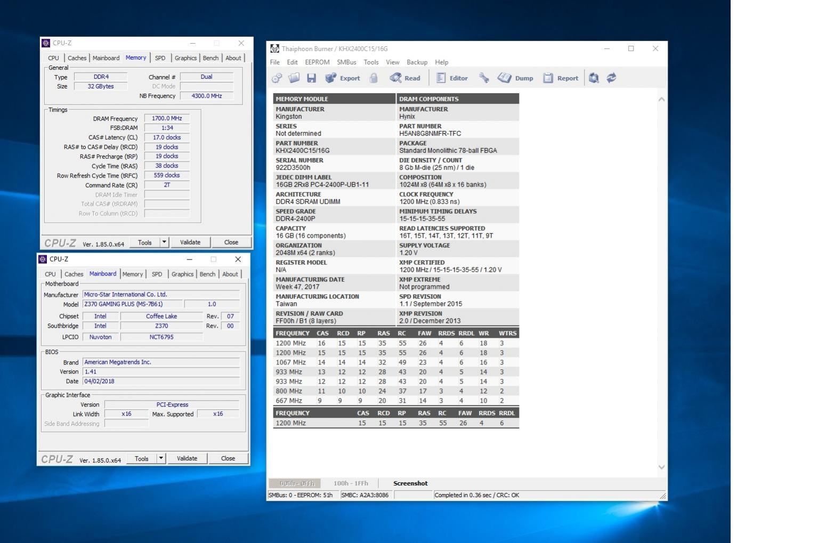Image resolution: width=818 pixels, height=543 pixels.
Task: Click the DRAM Frequency value 1700.0 MHz
Action: pos(167,119)
